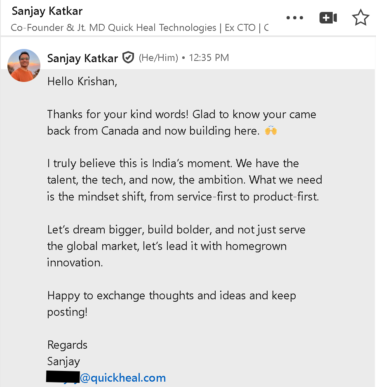Click the "India's moment" sentence
Viewport: 376px width, 387px height.
click(173, 163)
